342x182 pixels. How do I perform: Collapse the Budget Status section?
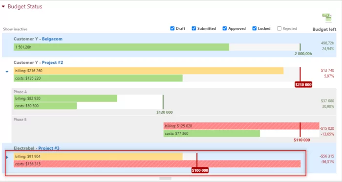(x=3, y=6)
